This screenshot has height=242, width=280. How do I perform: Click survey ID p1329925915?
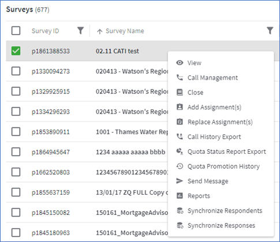pyautogui.click(x=51, y=92)
